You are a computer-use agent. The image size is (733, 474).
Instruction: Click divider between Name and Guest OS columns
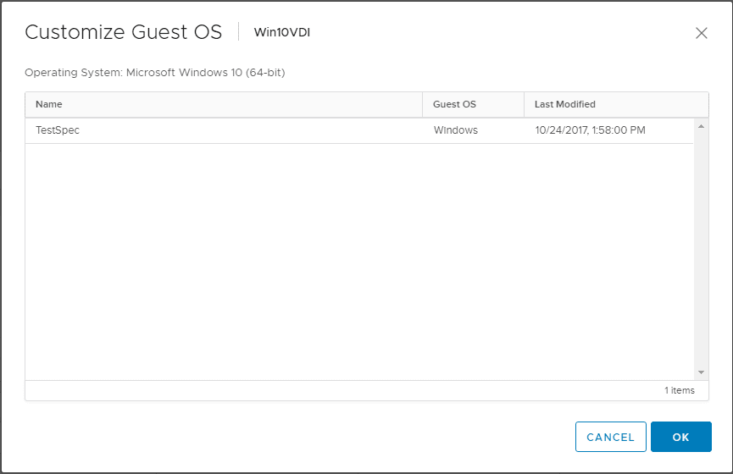(422, 104)
